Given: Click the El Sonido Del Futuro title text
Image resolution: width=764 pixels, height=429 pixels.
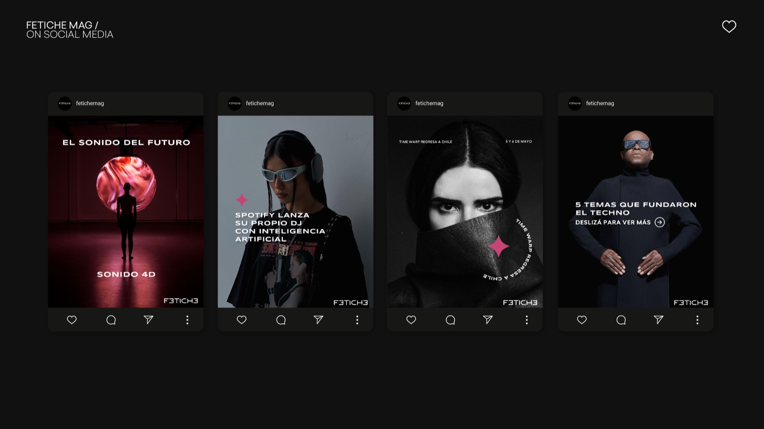Looking at the screenshot, I should (127, 142).
